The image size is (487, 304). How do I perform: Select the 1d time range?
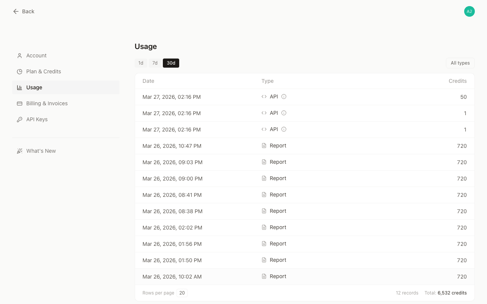pos(141,63)
